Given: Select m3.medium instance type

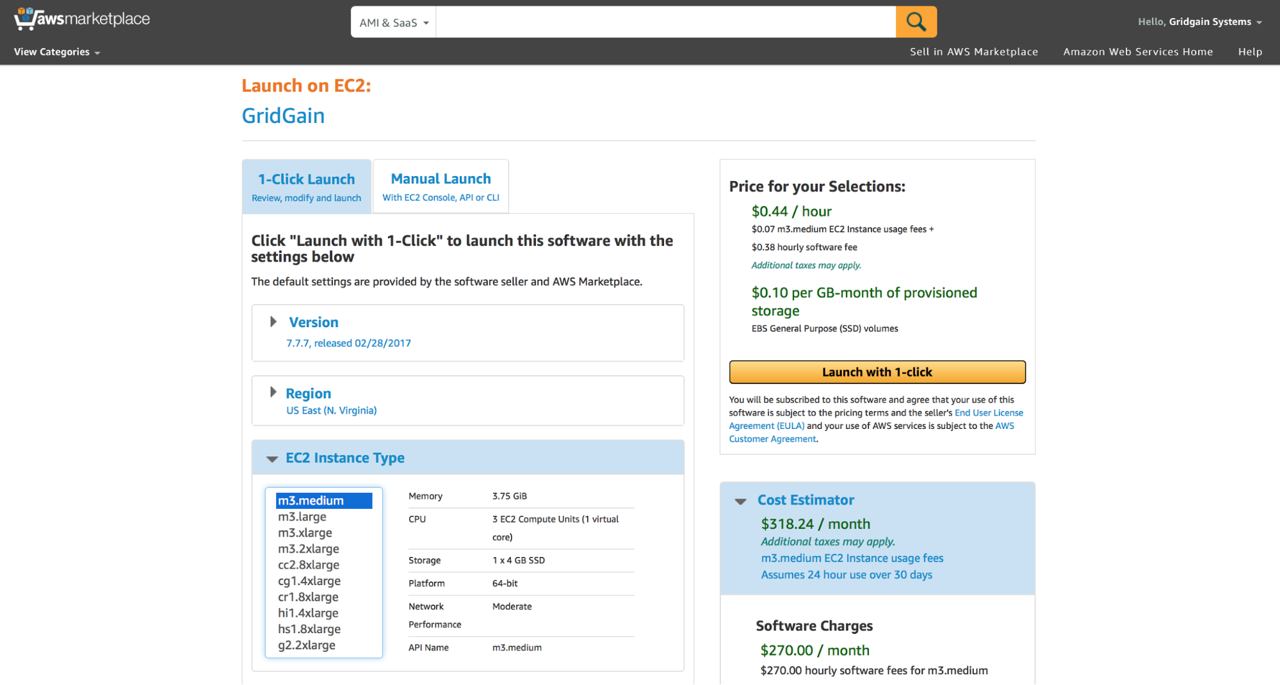Looking at the screenshot, I should tap(324, 501).
